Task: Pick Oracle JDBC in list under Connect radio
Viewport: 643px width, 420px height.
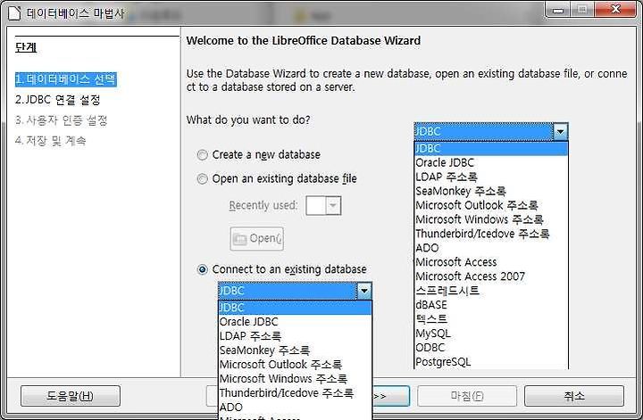Action: [x=295, y=322]
